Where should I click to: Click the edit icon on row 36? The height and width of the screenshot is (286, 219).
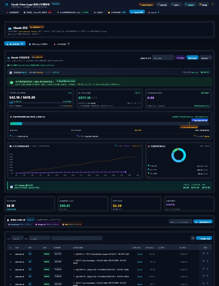pyautogui.click(x=204, y=269)
